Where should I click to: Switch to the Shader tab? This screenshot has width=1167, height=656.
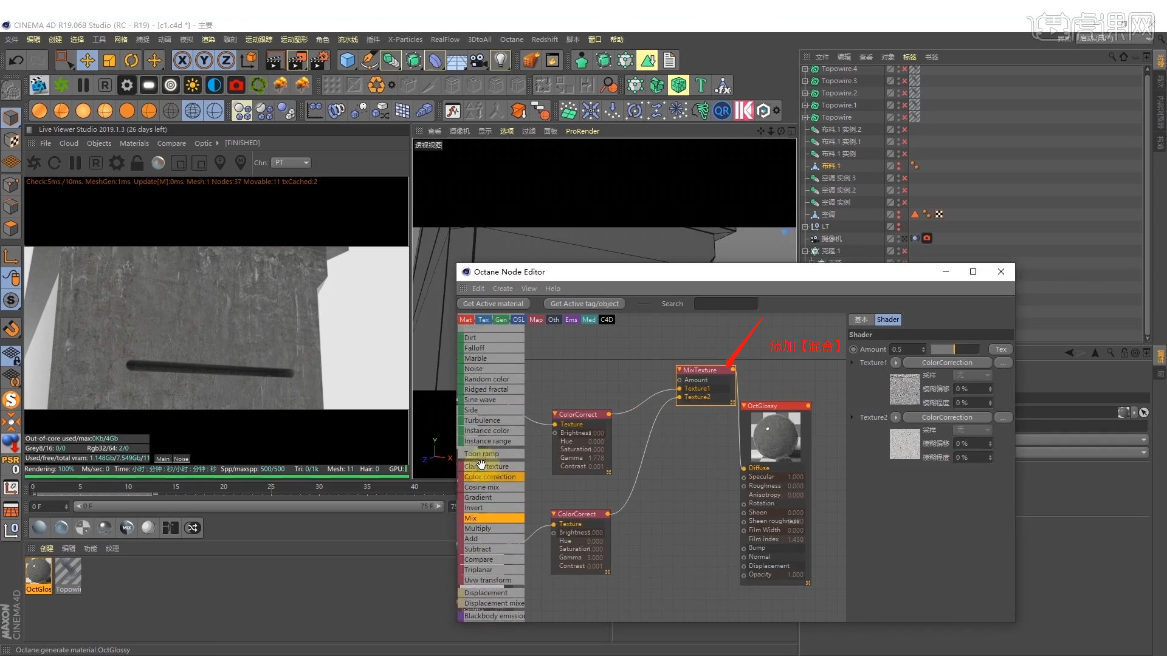pos(887,319)
